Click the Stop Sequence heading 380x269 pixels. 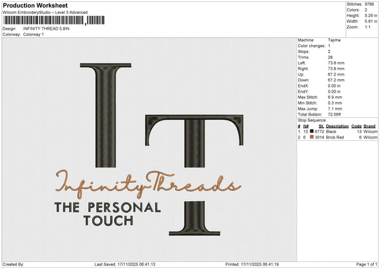312,121
